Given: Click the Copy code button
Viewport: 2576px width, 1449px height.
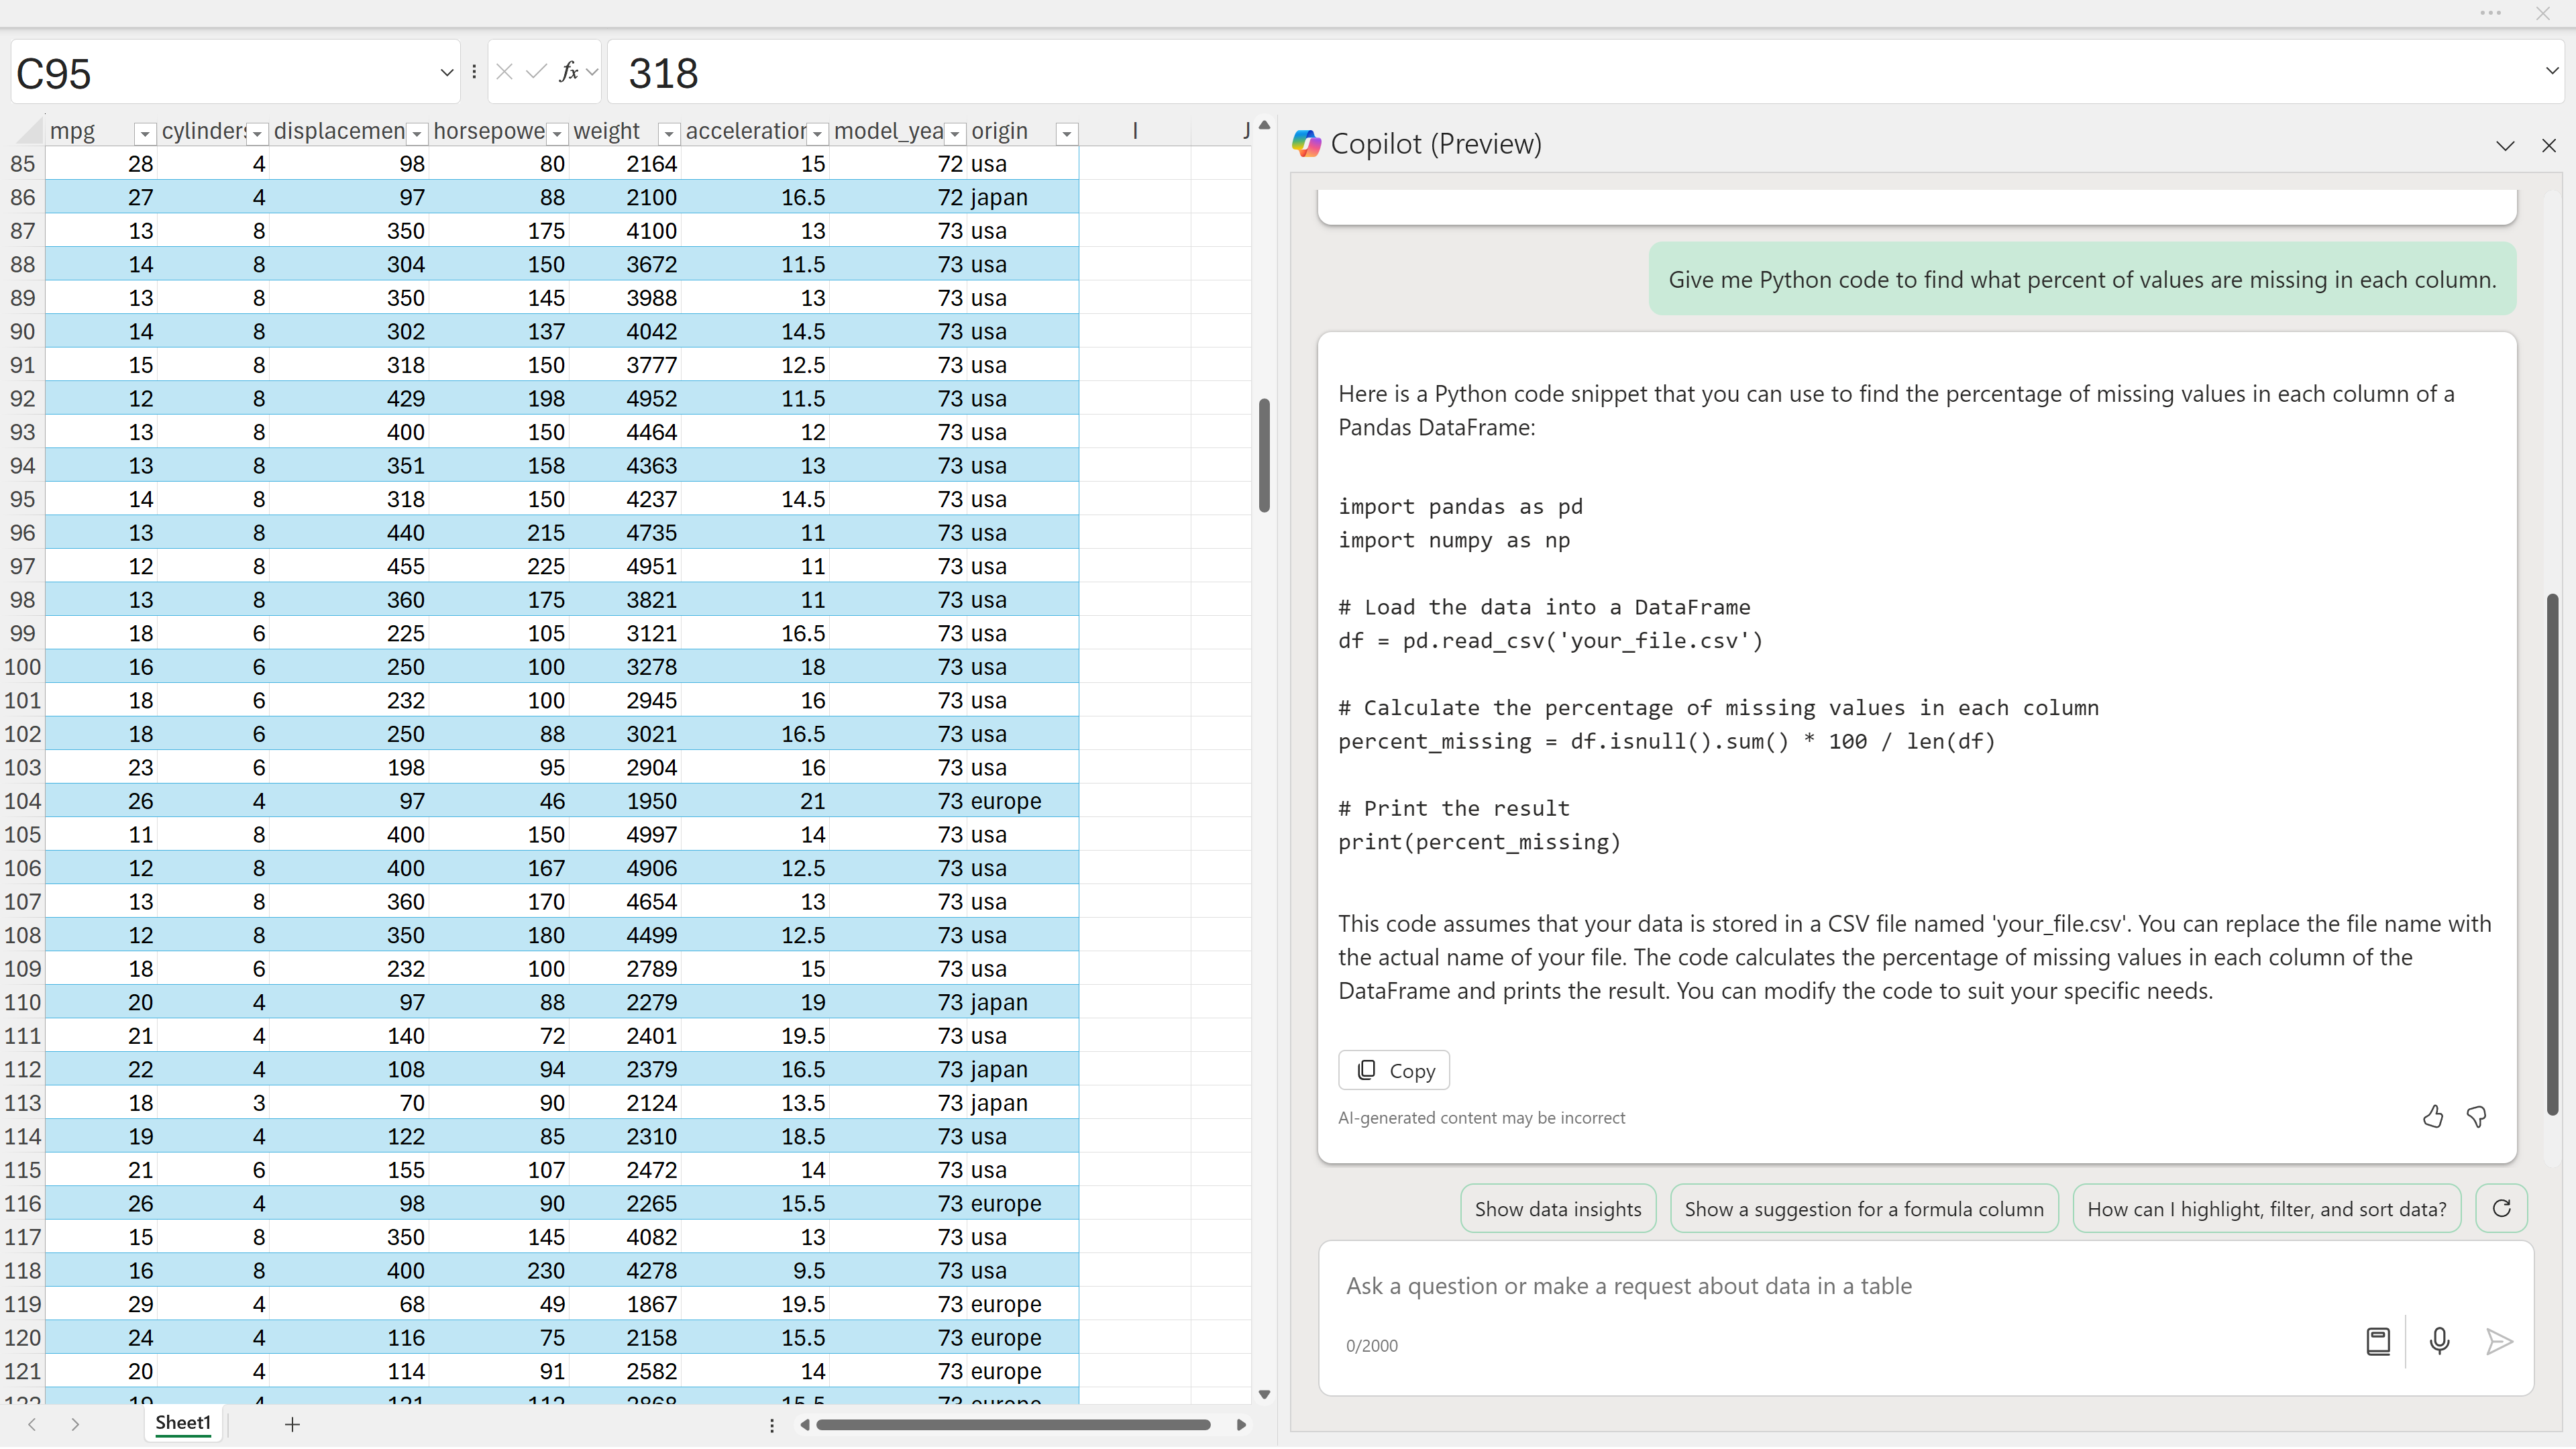Looking at the screenshot, I should point(1394,1070).
